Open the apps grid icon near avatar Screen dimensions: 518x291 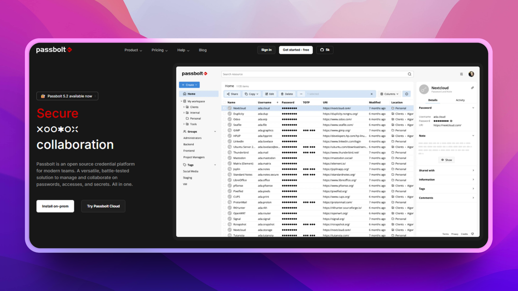462,74
